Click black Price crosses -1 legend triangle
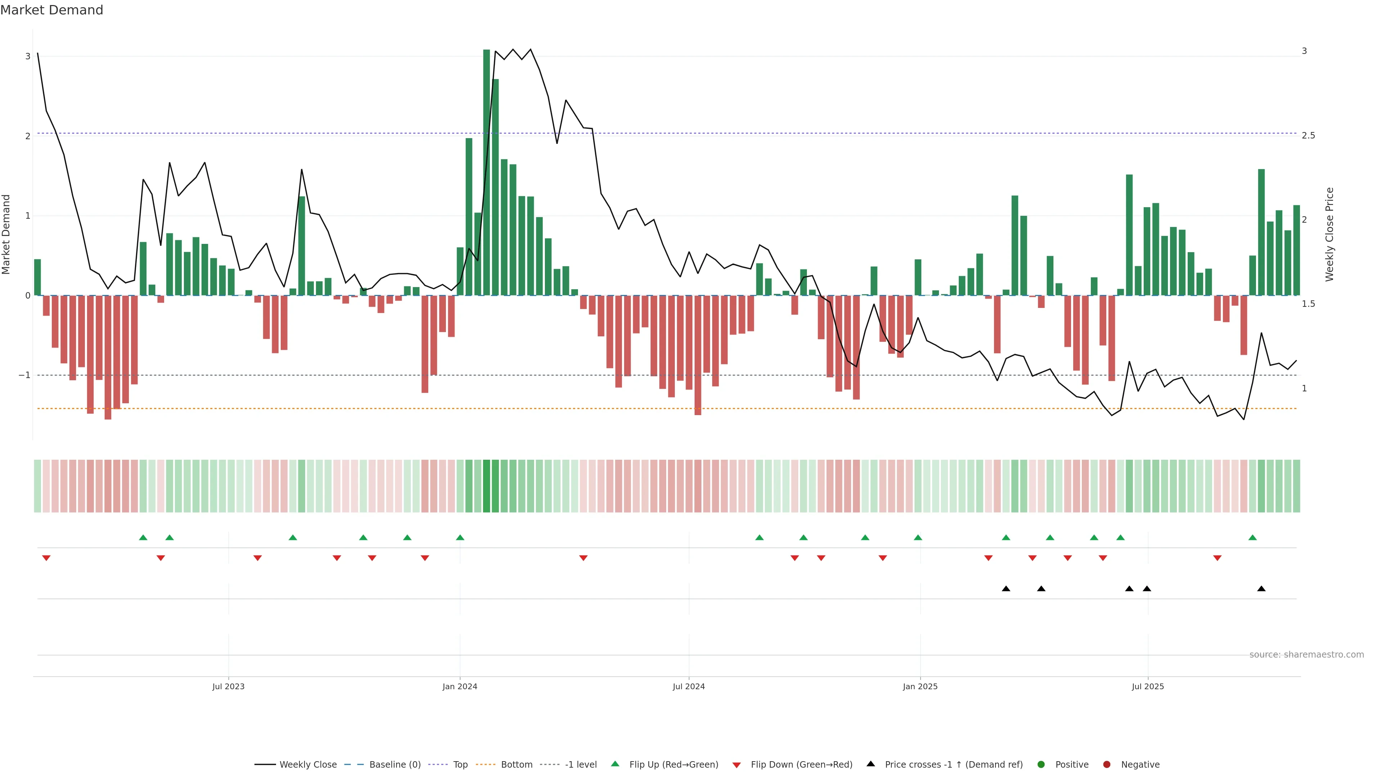 [871, 764]
